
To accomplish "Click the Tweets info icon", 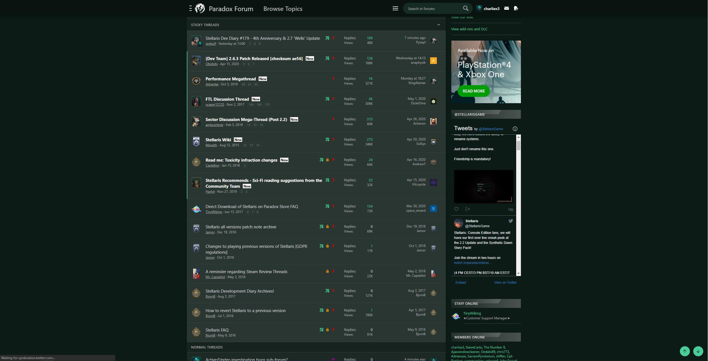I will [x=515, y=129].
